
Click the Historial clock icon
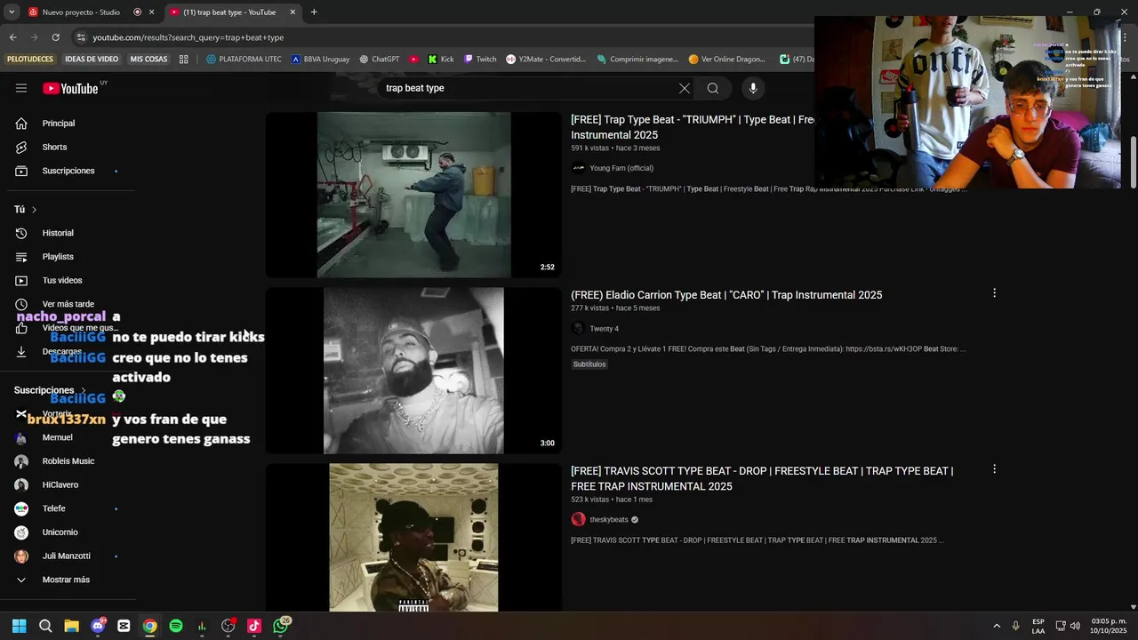coord(21,233)
